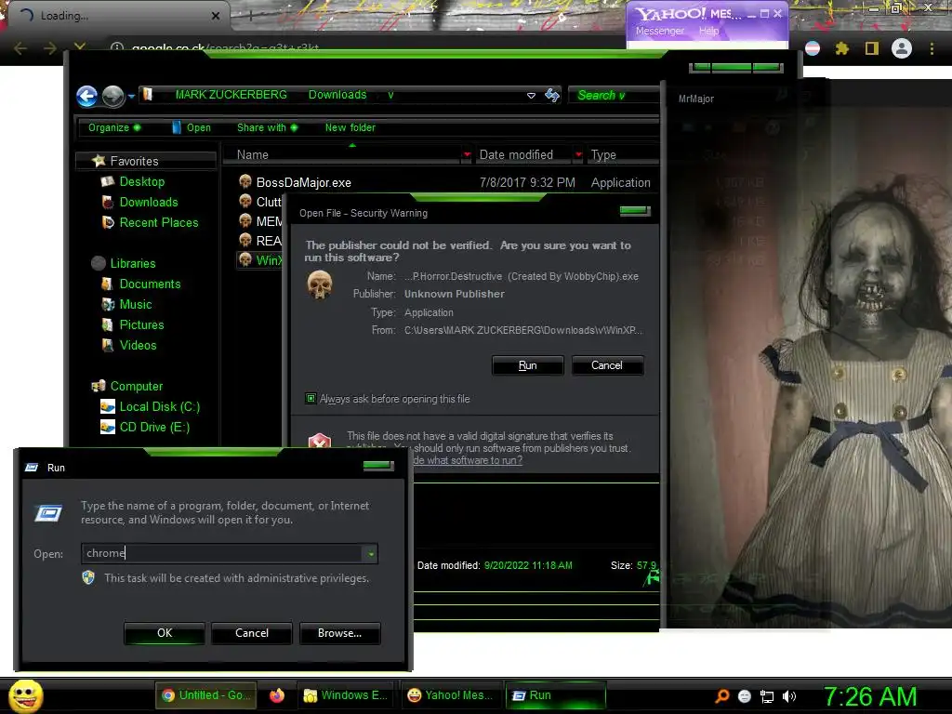Click the Explorer Search box
Image resolution: width=952 pixels, height=714 pixels.
coord(614,95)
